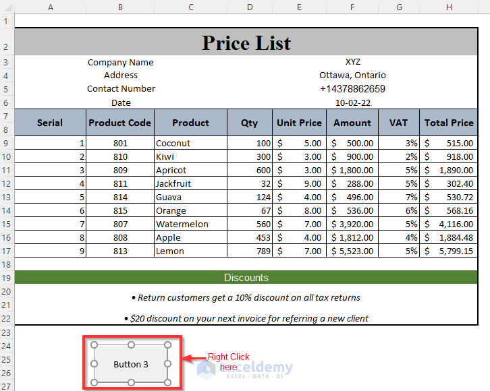Click product code 811 cell
The image size is (490, 391).
click(120, 183)
